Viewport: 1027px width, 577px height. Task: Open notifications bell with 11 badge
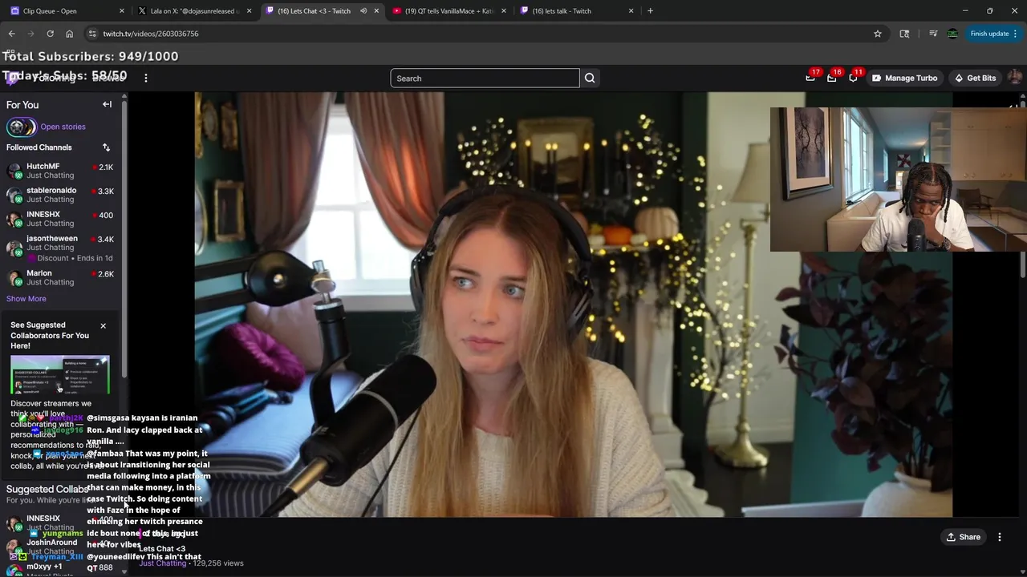pyautogui.click(x=854, y=78)
